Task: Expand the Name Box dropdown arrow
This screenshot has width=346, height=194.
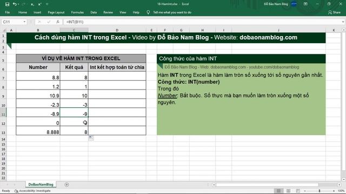Action: (24, 22)
